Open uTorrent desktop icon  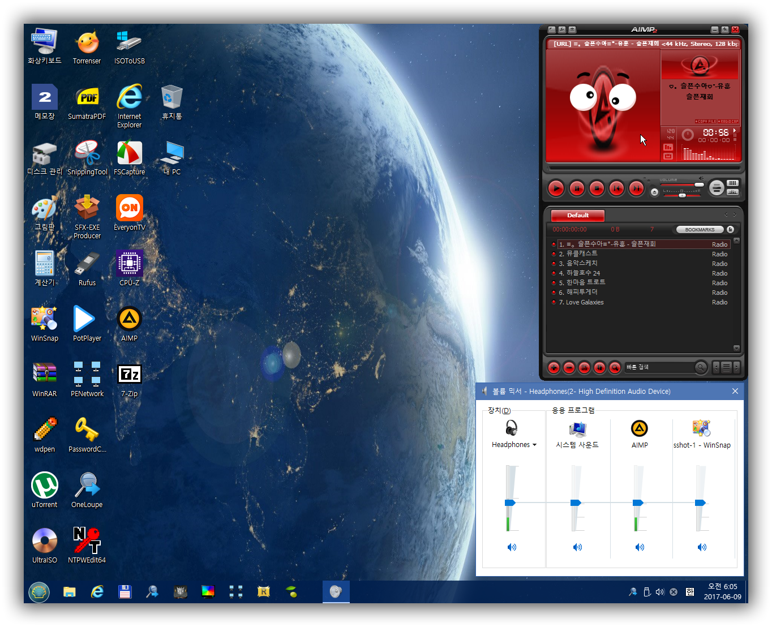44,490
